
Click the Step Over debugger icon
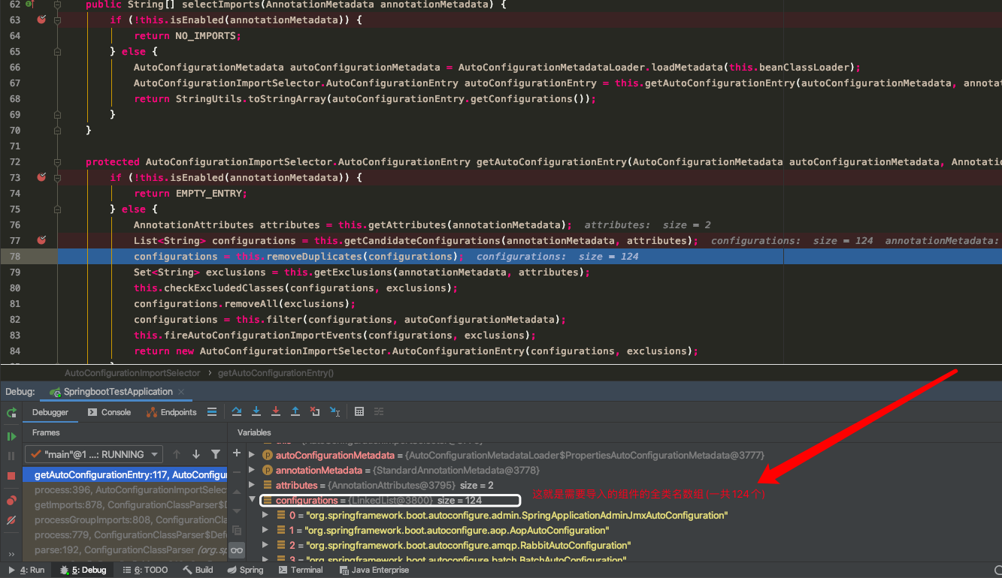pos(237,411)
